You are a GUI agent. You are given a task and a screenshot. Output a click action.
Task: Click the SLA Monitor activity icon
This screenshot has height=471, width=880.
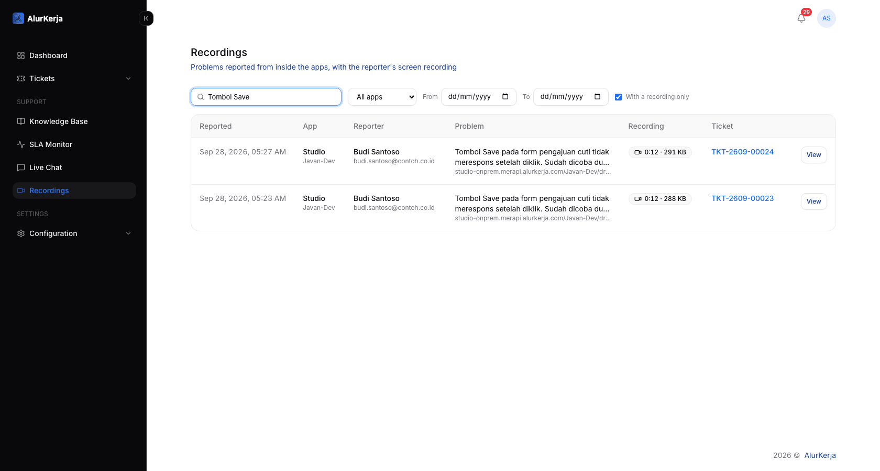[21, 144]
